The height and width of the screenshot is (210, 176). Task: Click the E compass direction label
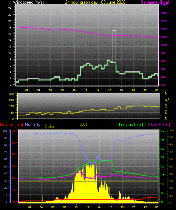point(166,112)
